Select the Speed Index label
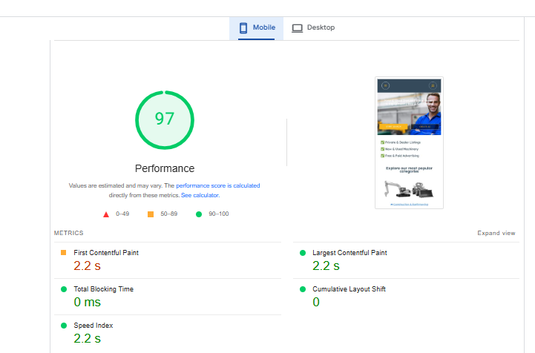Image resolution: width=535 pixels, height=353 pixels. pyautogui.click(x=93, y=326)
